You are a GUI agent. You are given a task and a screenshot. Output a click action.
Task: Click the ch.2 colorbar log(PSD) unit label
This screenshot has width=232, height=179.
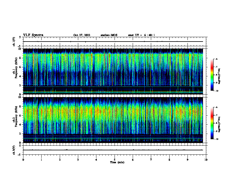(219, 125)
